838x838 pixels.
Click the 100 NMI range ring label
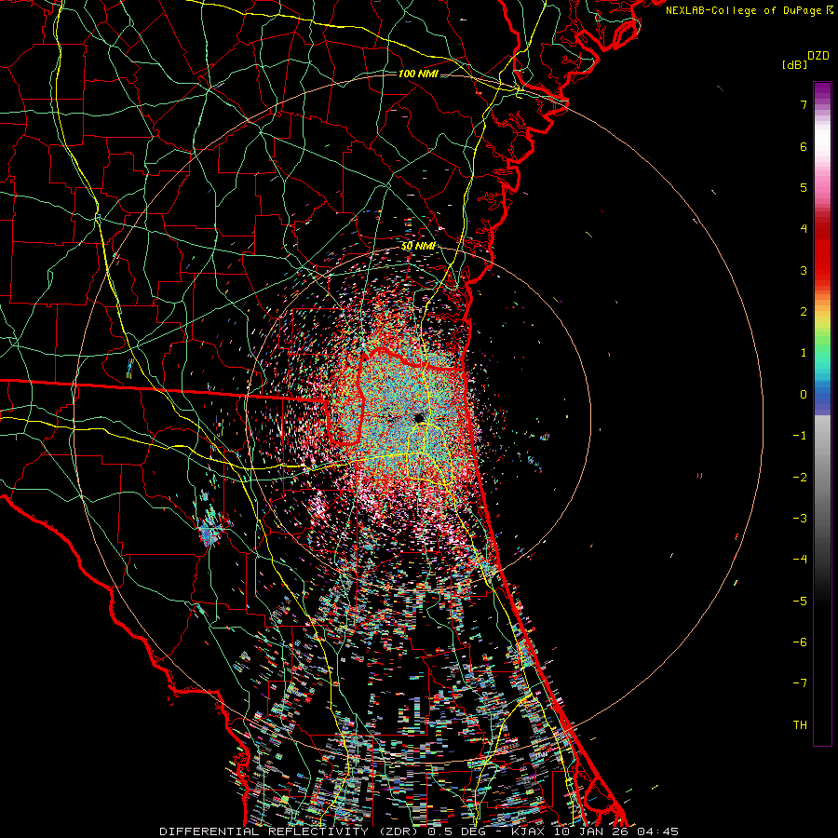point(418,74)
